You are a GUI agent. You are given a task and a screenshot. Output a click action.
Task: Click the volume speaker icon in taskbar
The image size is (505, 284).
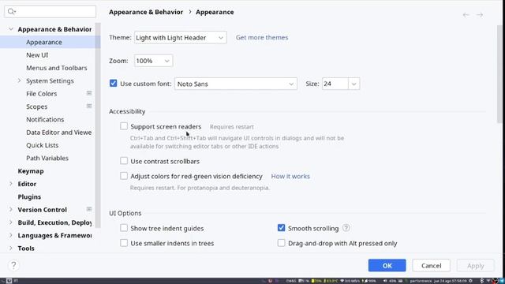pos(385,281)
